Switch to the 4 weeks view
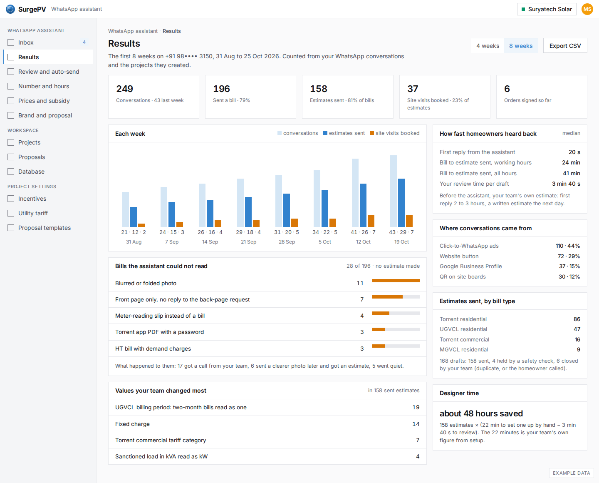 (488, 46)
